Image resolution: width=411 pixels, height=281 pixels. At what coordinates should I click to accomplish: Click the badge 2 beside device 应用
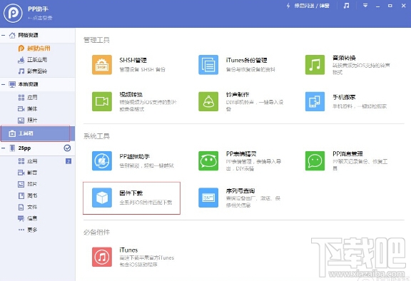pyautogui.click(x=68, y=161)
